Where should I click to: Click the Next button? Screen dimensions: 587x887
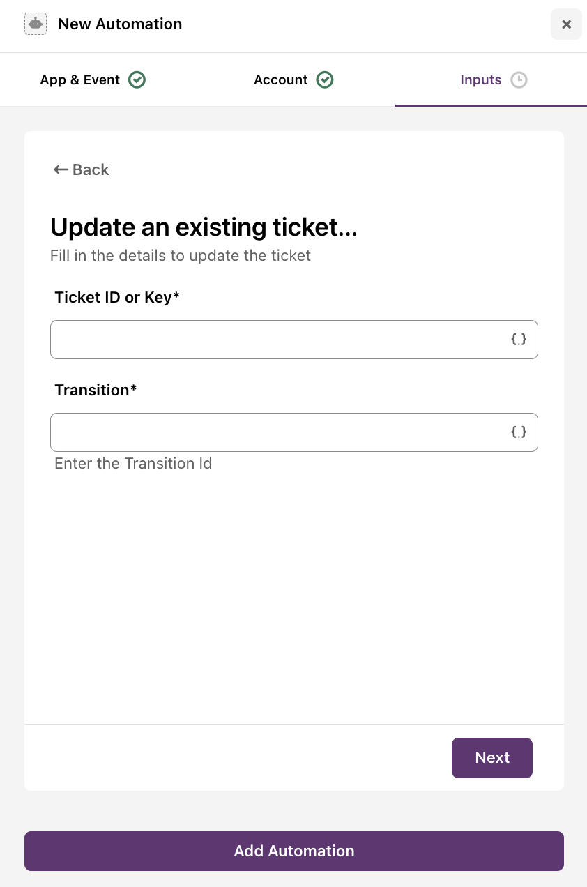click(x=492, y=758)
